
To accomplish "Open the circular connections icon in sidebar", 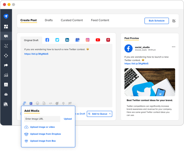I will click(x=6, y=56).
